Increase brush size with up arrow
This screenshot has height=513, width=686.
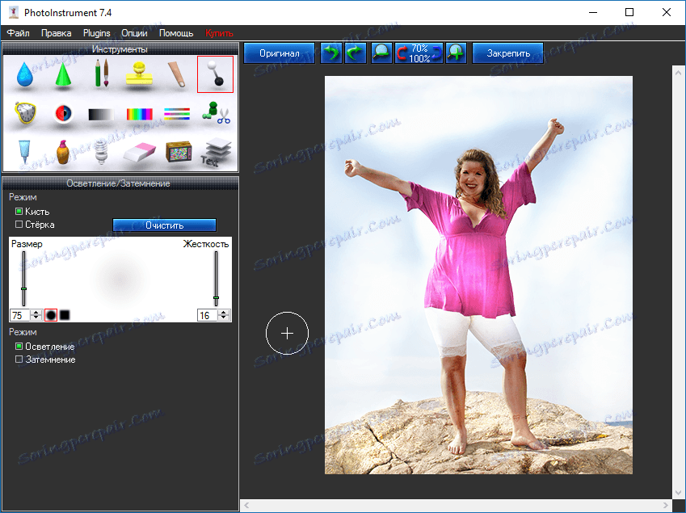click(x=36, y=313)
